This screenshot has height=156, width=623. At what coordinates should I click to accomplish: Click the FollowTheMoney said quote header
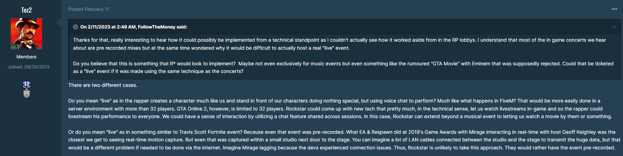[x=134, y=27]
